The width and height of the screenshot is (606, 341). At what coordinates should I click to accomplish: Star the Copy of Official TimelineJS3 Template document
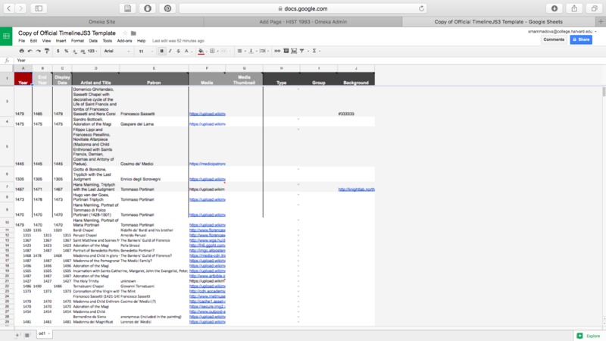(x=125, y=33)
